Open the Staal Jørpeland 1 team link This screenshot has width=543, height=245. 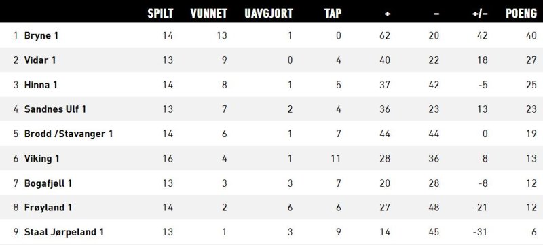click(64, 232)
